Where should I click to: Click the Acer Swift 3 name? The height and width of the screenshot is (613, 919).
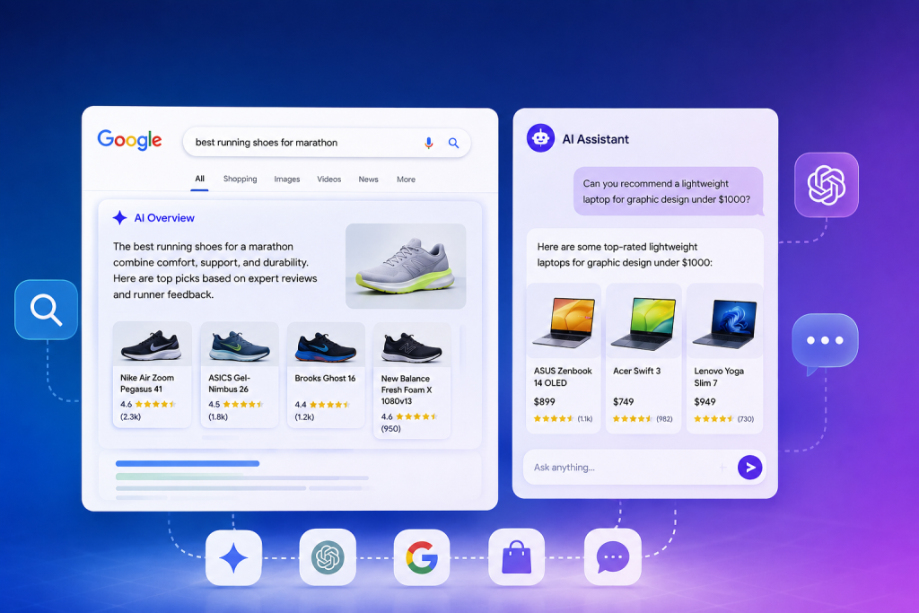coord(636,371)
